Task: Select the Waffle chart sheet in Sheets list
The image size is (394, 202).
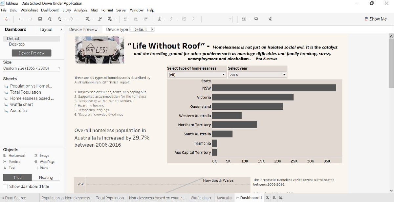Action: [21, 104]
